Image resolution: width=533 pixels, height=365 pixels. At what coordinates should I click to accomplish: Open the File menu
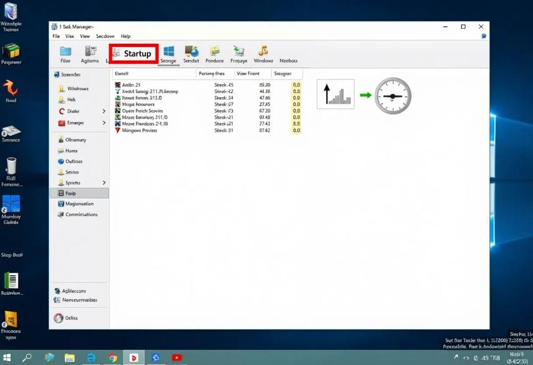56,36
